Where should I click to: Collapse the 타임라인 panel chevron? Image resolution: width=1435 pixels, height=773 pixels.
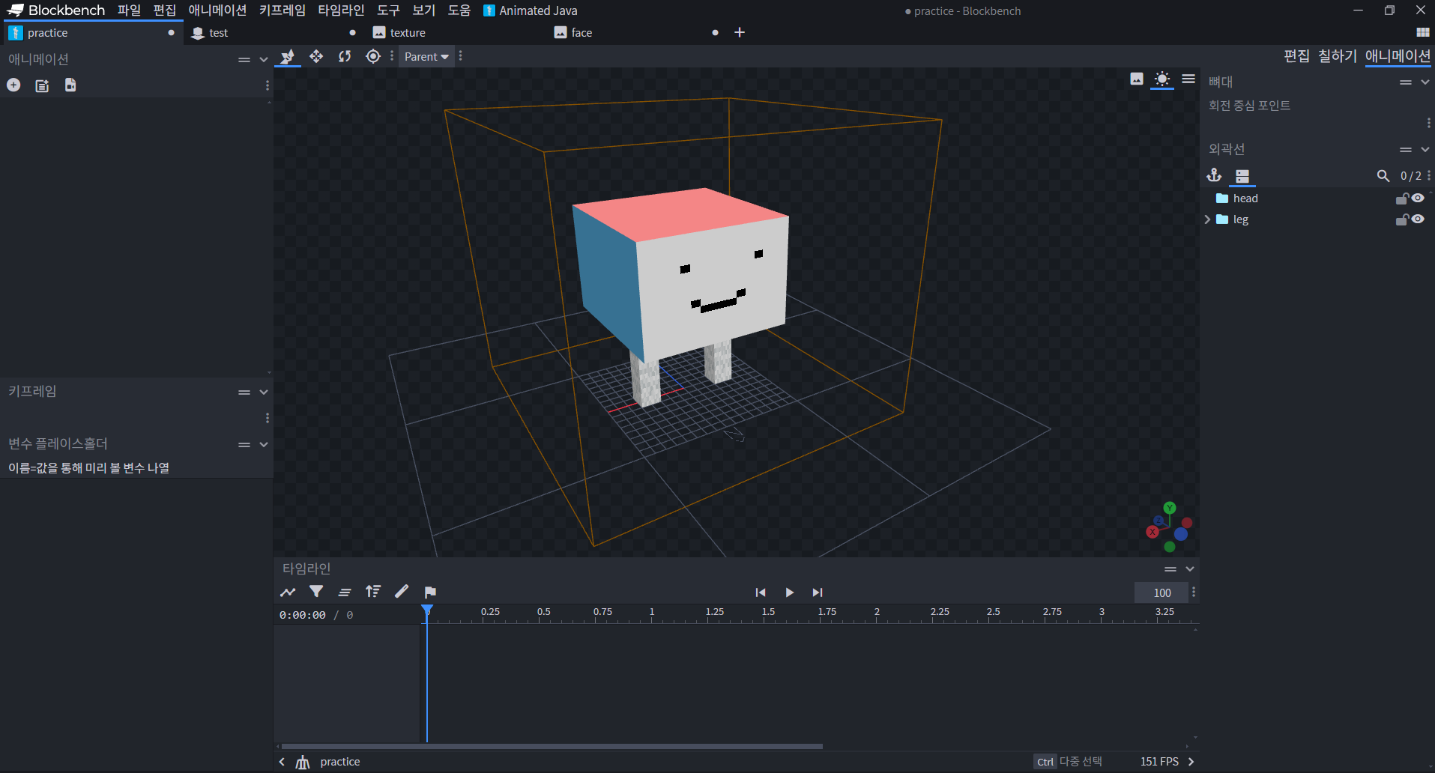(x=1190, y=569)
